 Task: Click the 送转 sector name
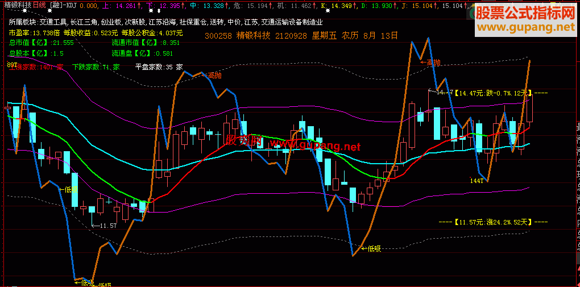(x=217, y=22)
